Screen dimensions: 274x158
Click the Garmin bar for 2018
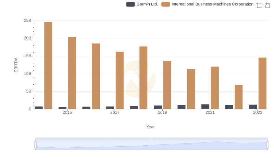click(x=134, y=108)
